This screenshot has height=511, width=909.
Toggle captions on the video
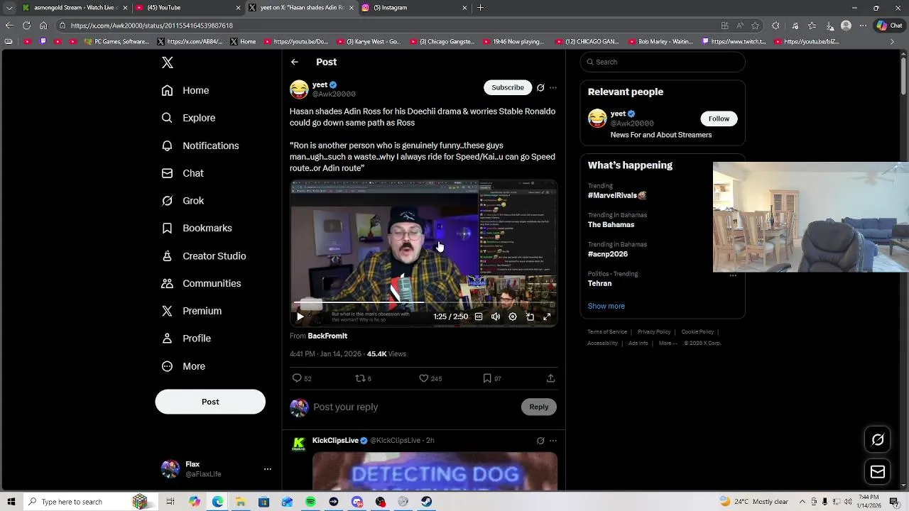(x=479, y=317)
